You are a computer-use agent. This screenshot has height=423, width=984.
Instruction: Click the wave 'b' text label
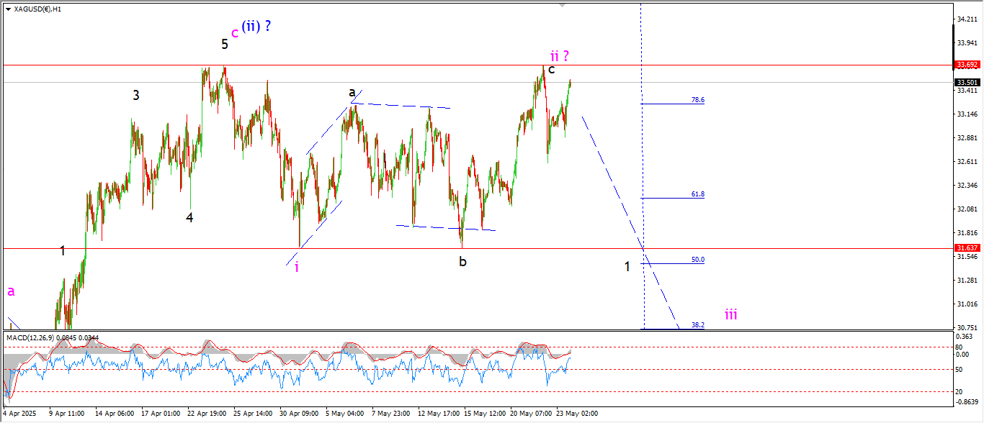click(x=462, y=262)
